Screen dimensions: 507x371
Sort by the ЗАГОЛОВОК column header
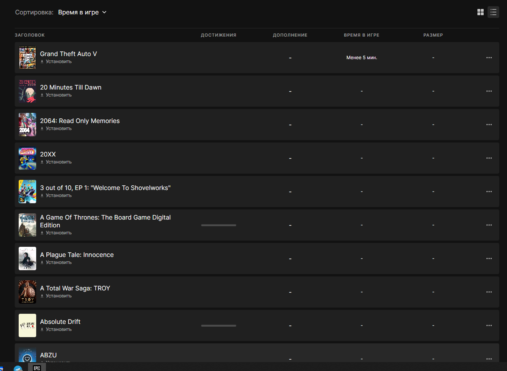pyautogui.click(x=30, y=35)
